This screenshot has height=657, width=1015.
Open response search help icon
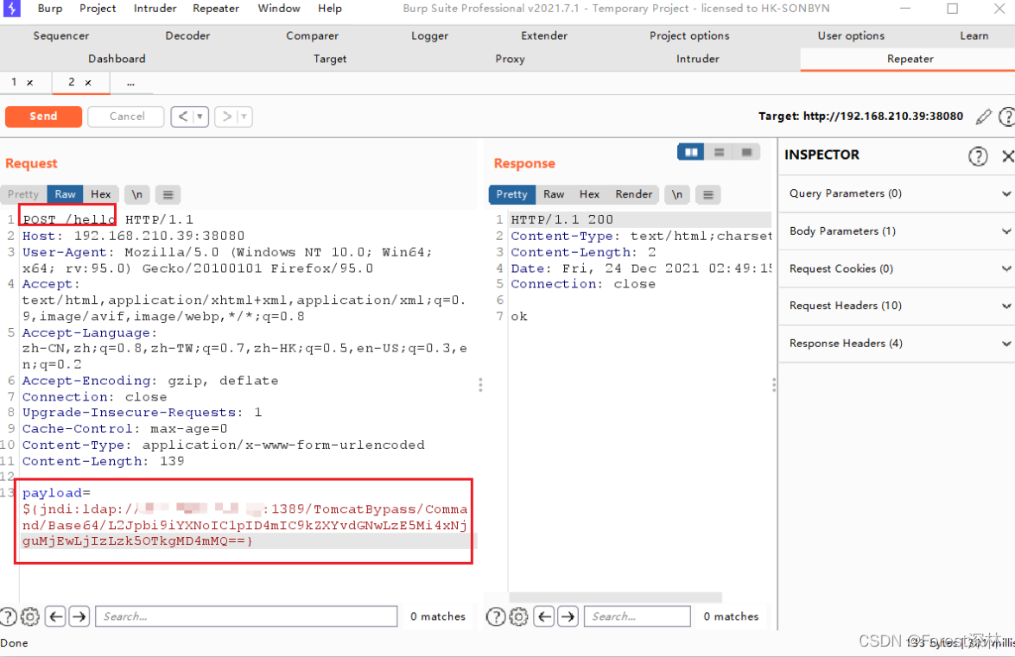click(x=496, y=617)
